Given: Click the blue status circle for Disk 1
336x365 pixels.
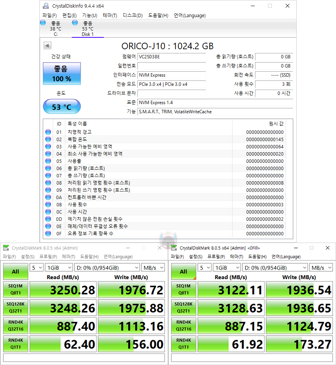Looking at the screenshot, I should pos(75,23).
